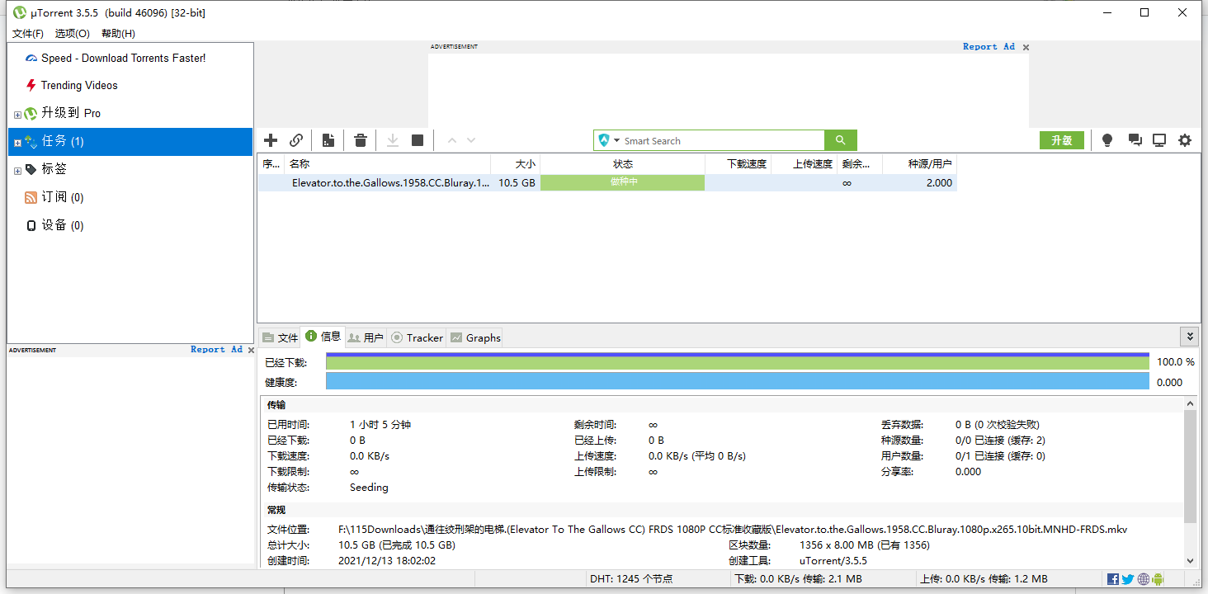Expand the 任务 (1) tree node
1208x594 pixels.
pos(17,143)
